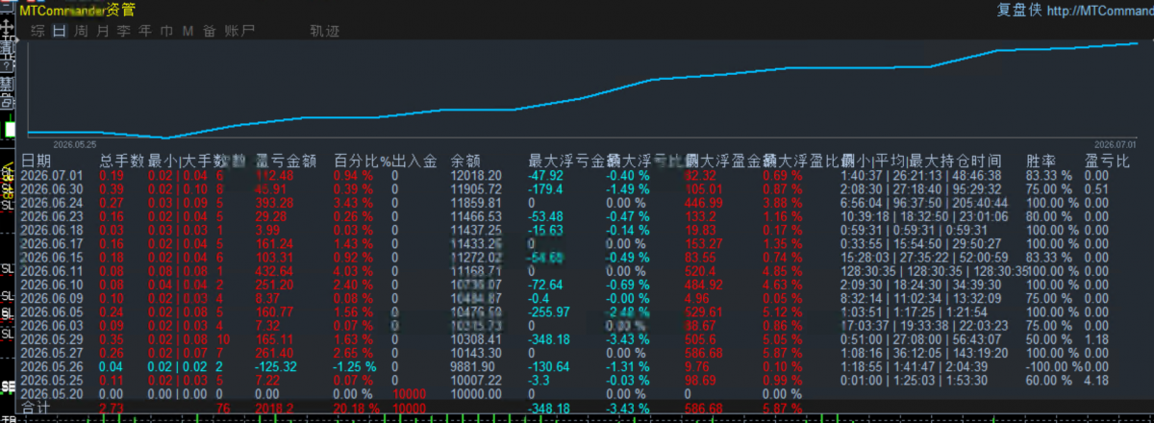Click the loss amount -125.32

(278, 367)
